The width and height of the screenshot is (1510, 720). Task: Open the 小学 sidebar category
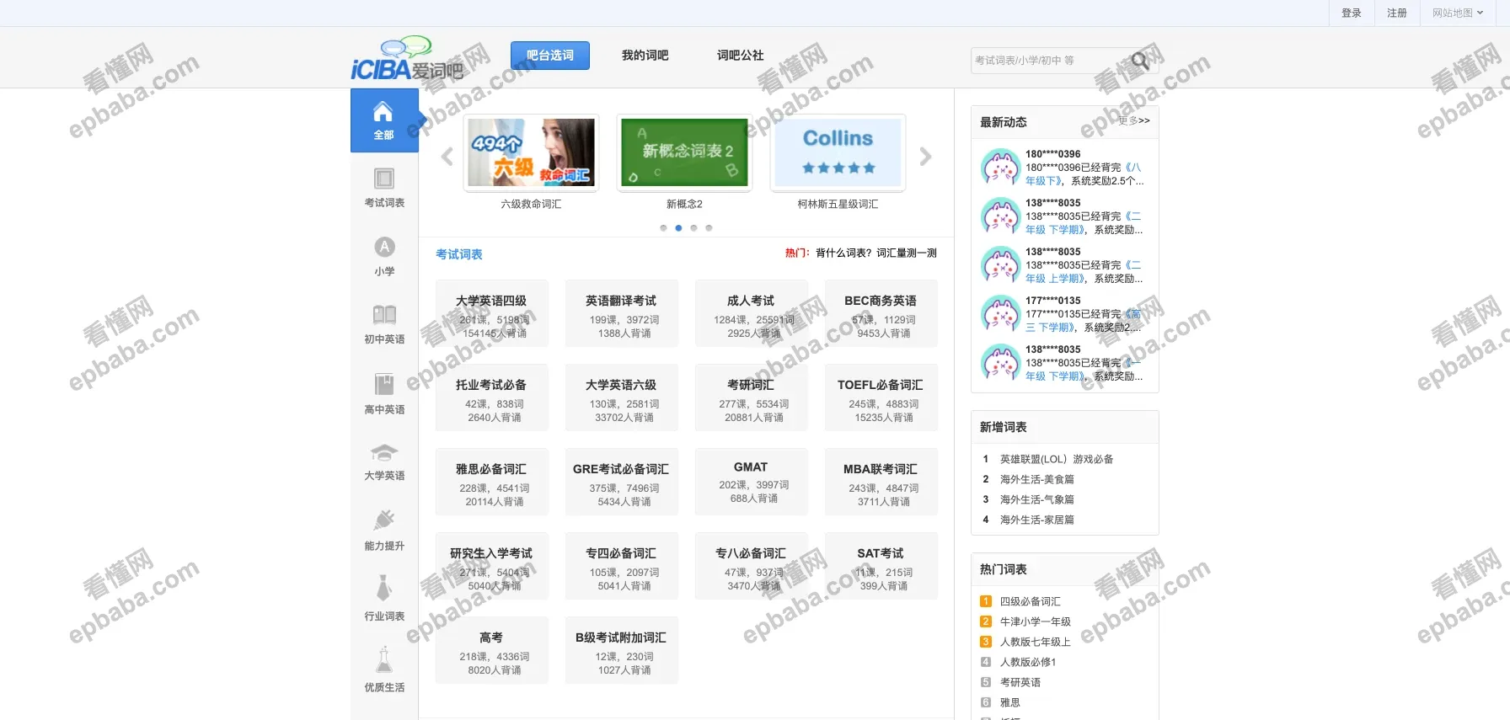click(384, 256)
